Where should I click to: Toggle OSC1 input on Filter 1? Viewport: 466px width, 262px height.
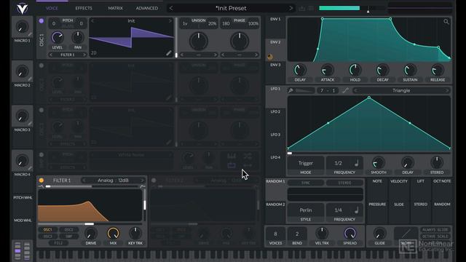click(48, 230)
